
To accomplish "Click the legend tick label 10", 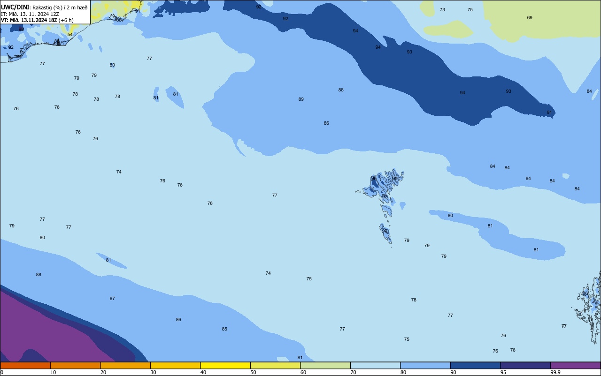I will [54, 372].
